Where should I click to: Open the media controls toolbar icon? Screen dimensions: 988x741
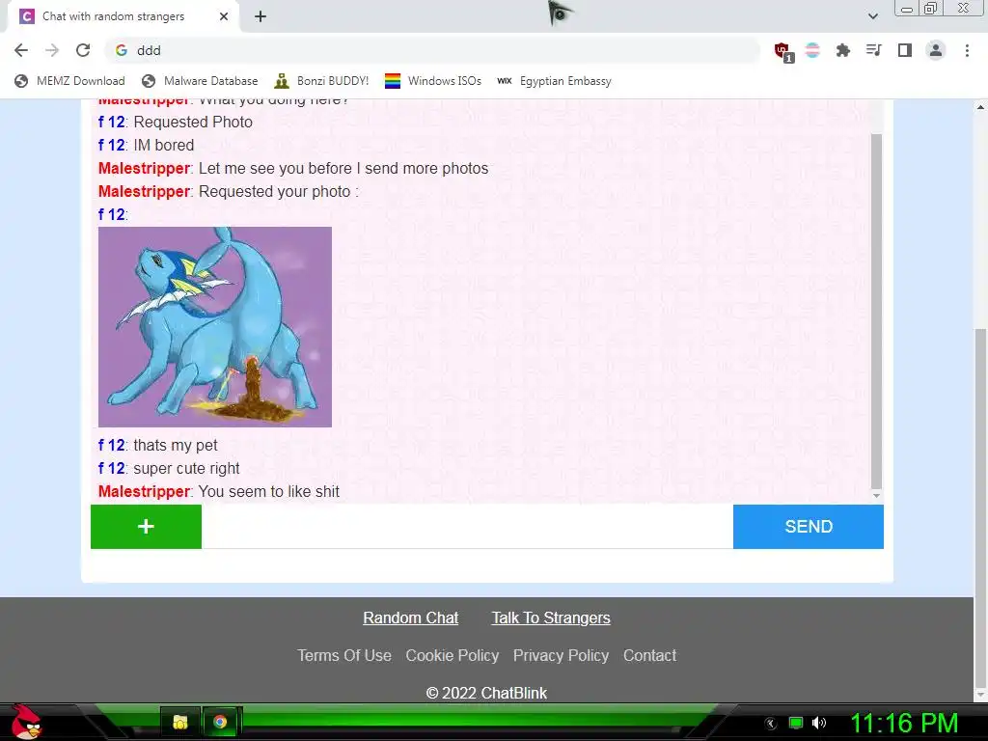pos(873,50)
